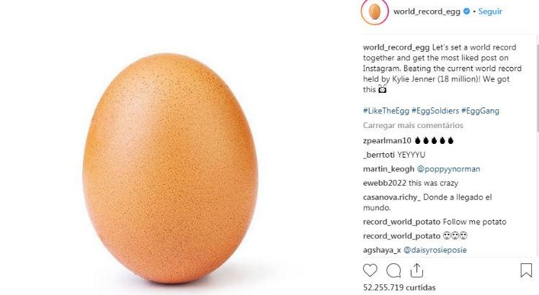The width and height of the screenshot is (539, 295).
Task: Open the @daisyrosieposie mention
Action: (435, 250)
